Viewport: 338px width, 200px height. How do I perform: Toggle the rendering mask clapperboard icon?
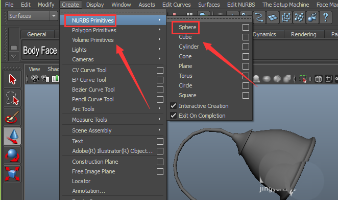tap(312, 17)
